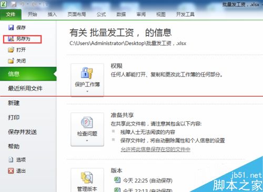Click text 残障人士无法阅读的内容
263x192 pixels.
(148, 132)
